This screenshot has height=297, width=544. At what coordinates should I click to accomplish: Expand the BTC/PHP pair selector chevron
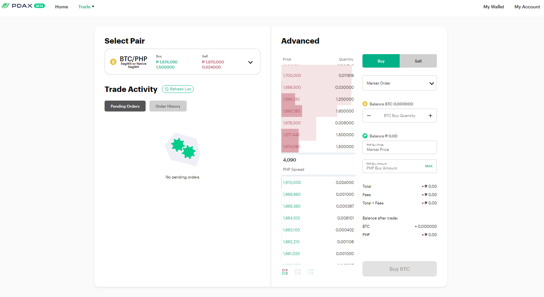pyautogui.click(x=251, y=62)
